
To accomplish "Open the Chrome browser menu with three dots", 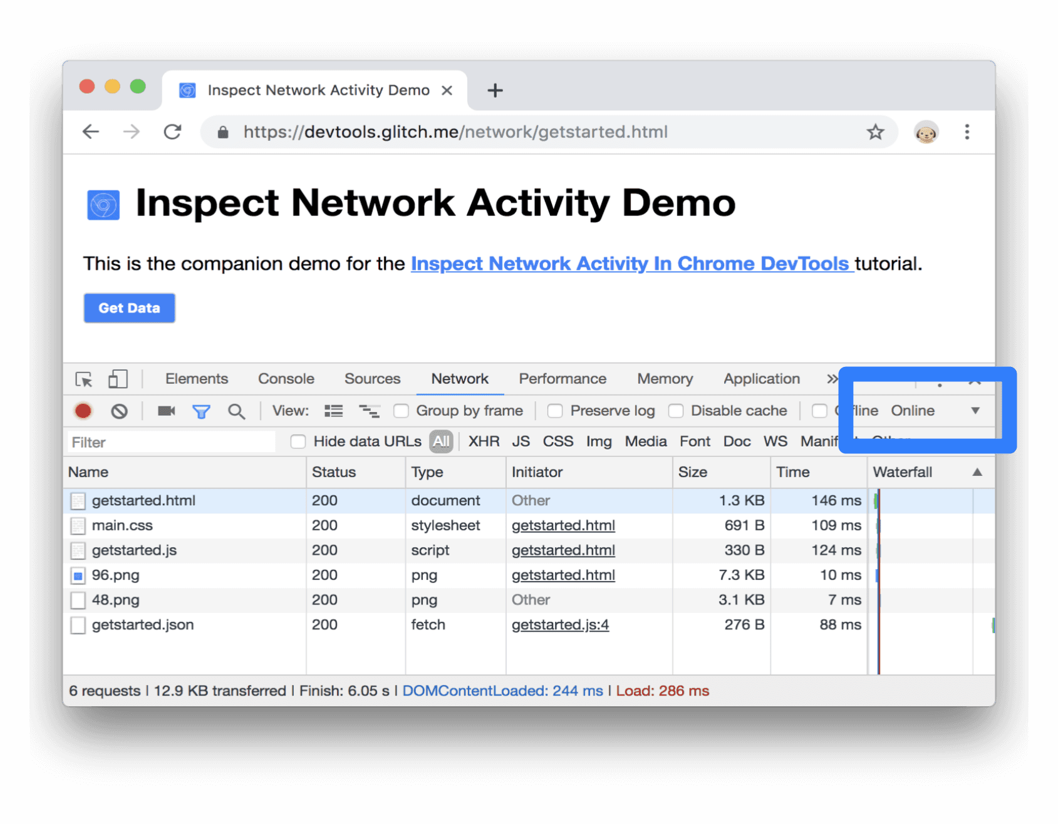I will [967, 132].
